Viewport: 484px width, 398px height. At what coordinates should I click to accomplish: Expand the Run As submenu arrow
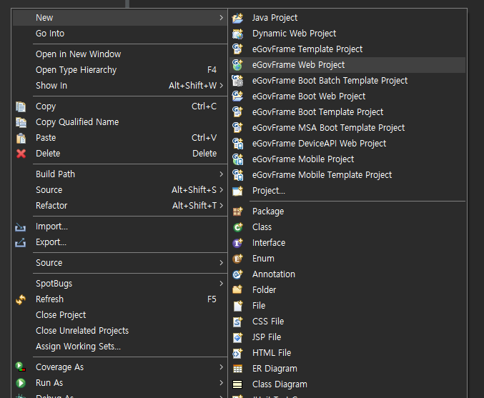tap(221, 382)
